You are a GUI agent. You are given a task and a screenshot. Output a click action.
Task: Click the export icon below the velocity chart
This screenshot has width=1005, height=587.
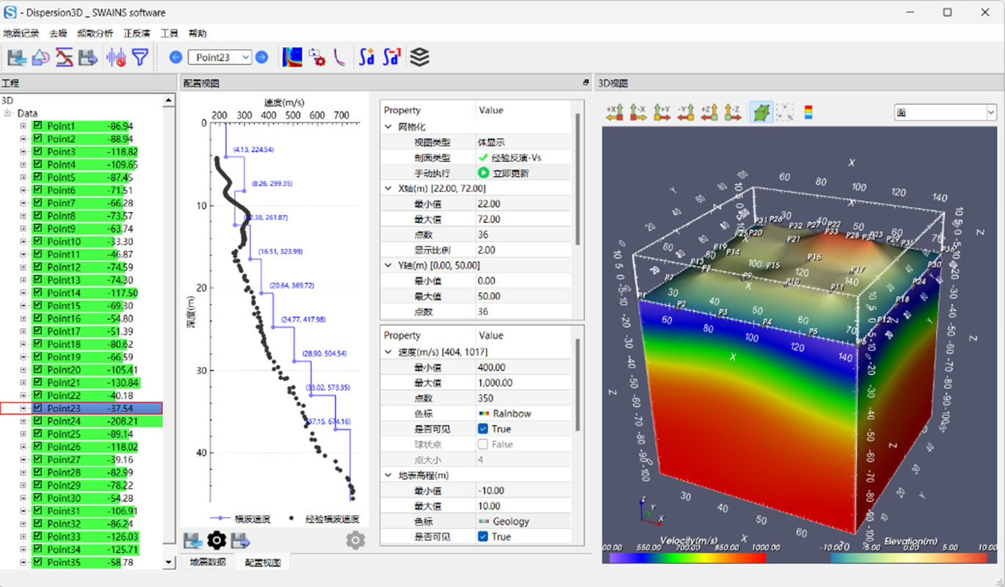tap(241, 541)
